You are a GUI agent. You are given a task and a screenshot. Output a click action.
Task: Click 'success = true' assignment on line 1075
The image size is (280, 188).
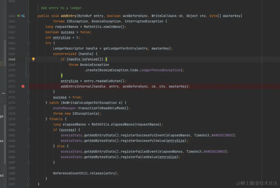(x=67, y=97)
